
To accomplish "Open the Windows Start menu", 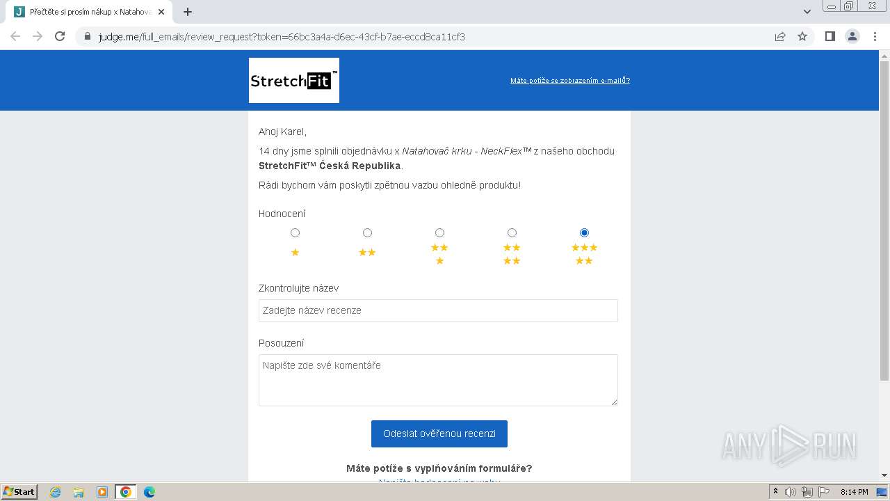I will (19, 492).
